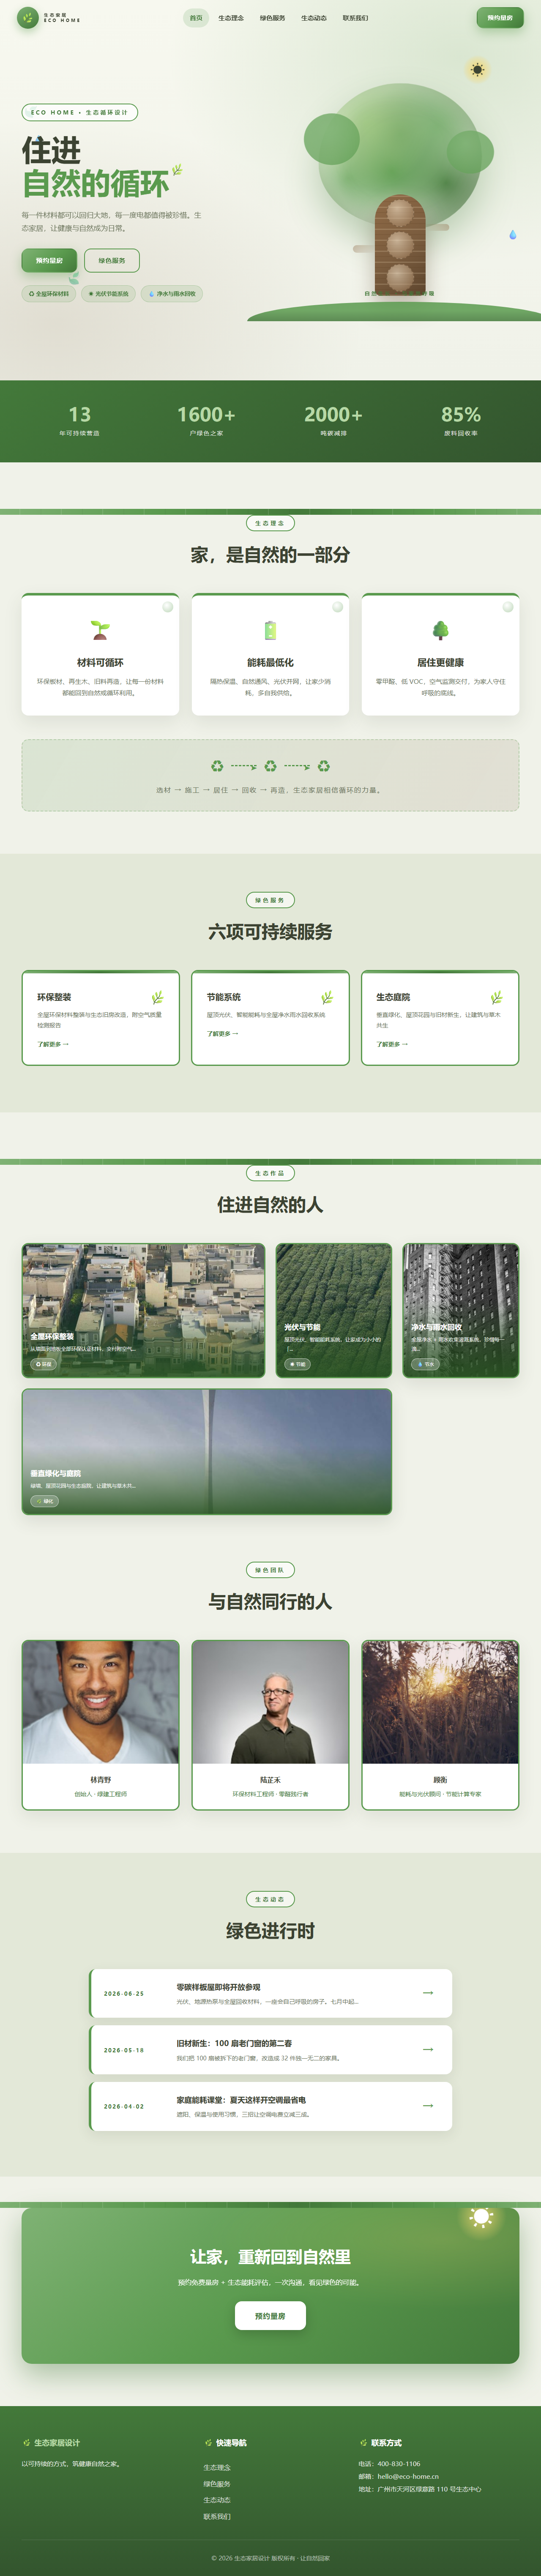The height and width of the screenshot is (2576, 541).
Task: Click the 环保 tag on 全屋环保整装 project
Action: click(43, 1364)
